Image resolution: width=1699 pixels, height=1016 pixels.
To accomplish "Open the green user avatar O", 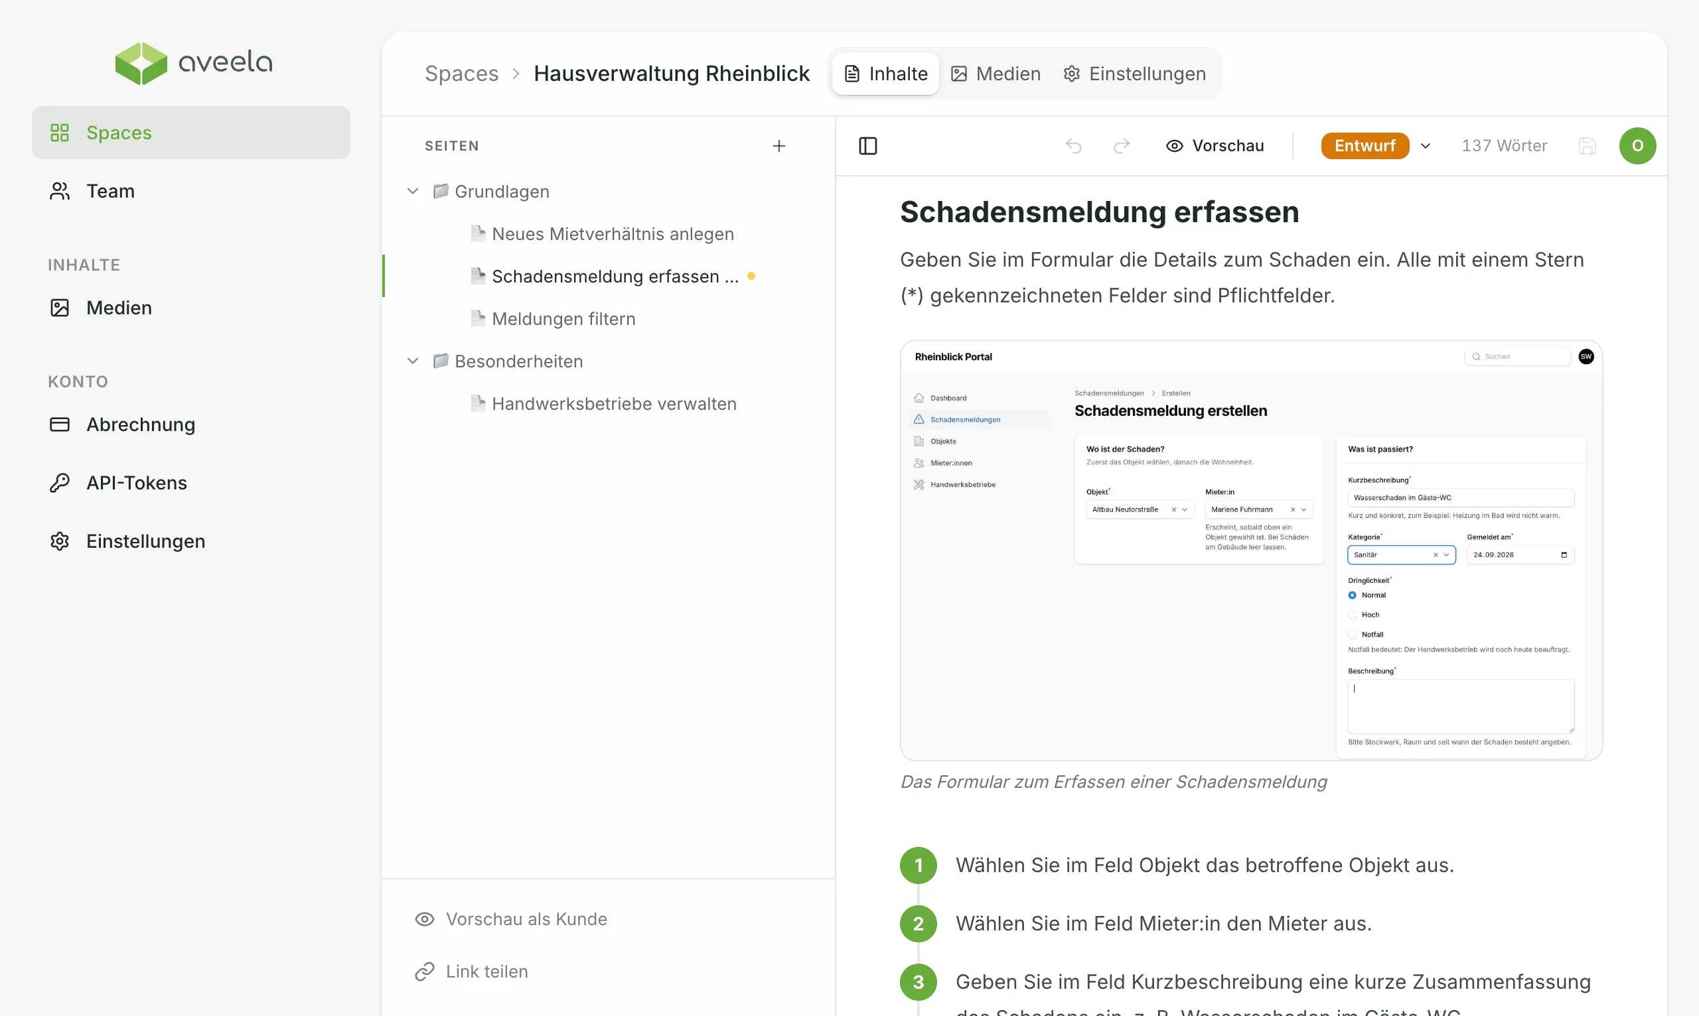I will [x=1637, y=146].
